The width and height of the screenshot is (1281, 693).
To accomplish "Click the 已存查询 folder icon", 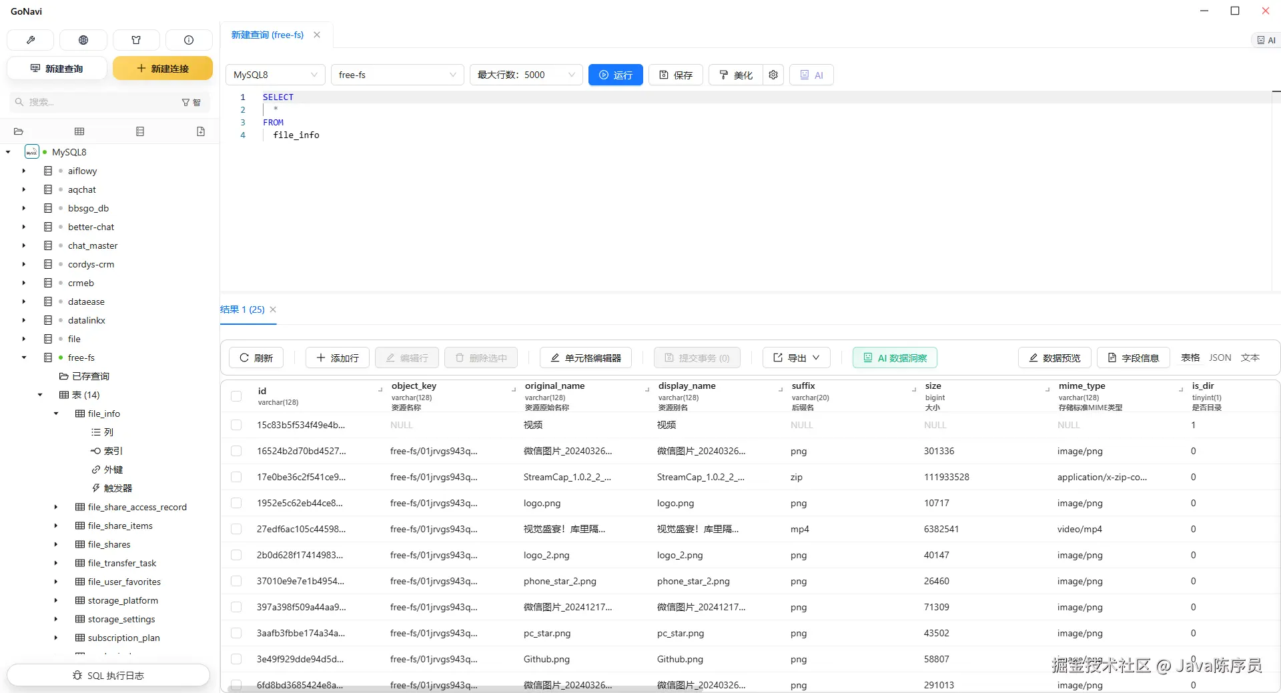I will click(64, 376).
